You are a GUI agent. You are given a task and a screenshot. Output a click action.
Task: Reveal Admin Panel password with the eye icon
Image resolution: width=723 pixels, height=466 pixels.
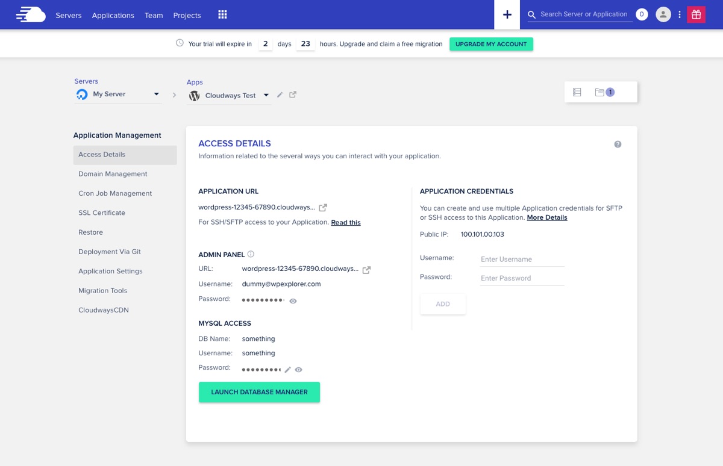click(293, 301)
